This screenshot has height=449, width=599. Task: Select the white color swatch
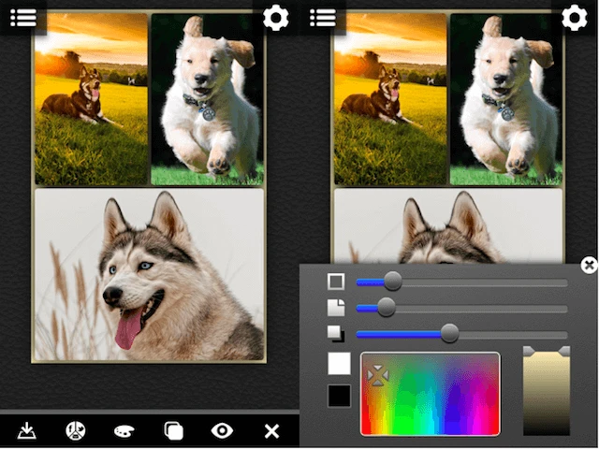click(339, 364)
